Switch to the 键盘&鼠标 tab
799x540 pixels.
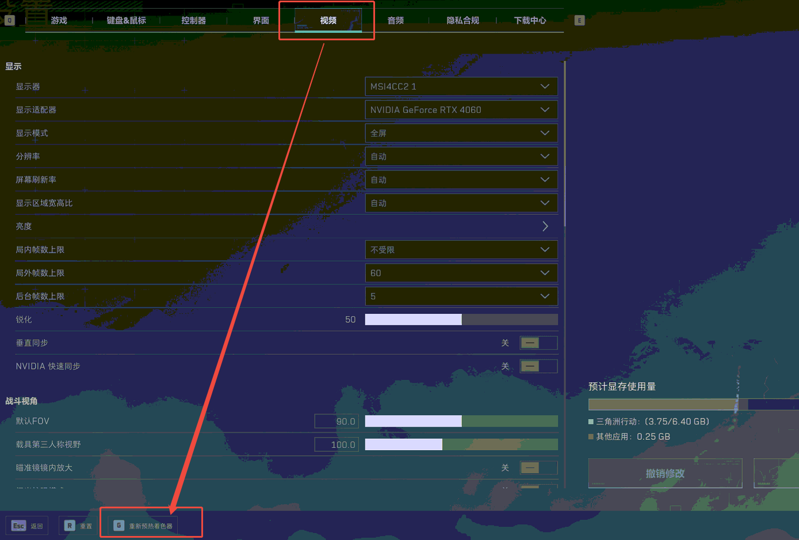click(126, 21)
